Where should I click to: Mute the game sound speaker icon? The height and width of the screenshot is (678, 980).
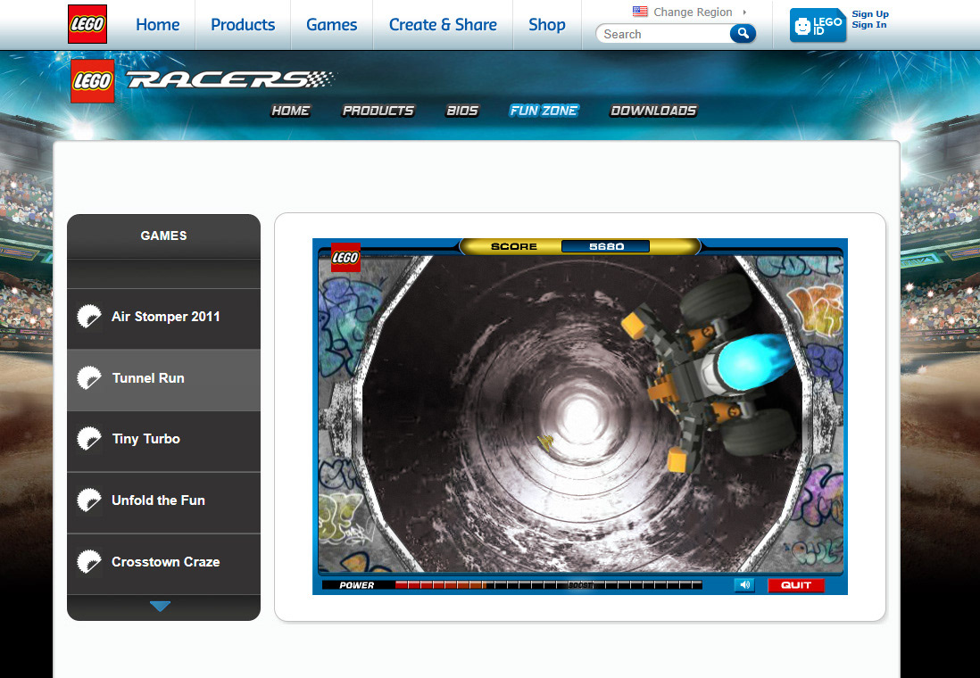tap(744, 585)
